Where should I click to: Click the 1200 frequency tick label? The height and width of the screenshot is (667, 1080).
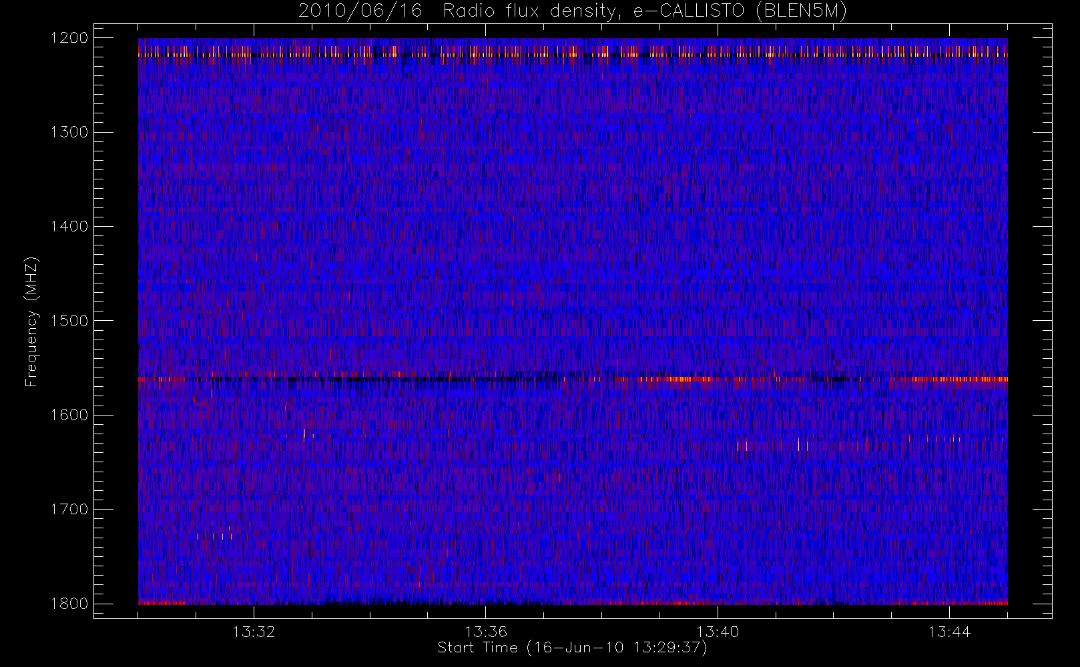tap(69, 38)
